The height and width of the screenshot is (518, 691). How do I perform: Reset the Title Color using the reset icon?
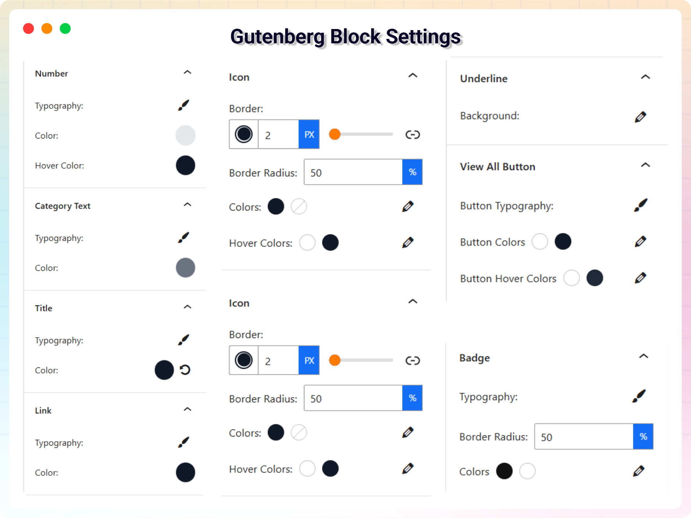click(185, 370)
